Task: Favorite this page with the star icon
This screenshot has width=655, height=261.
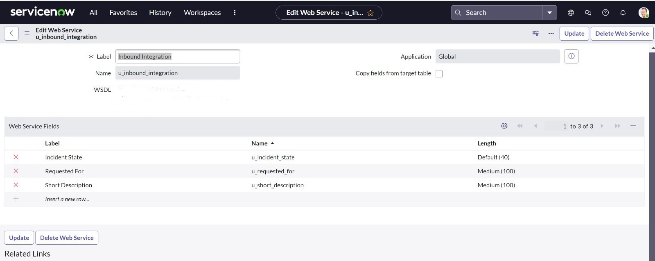Action: (370, 13)
